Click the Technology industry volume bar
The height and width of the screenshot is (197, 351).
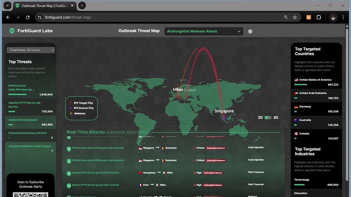coord(299,185)
